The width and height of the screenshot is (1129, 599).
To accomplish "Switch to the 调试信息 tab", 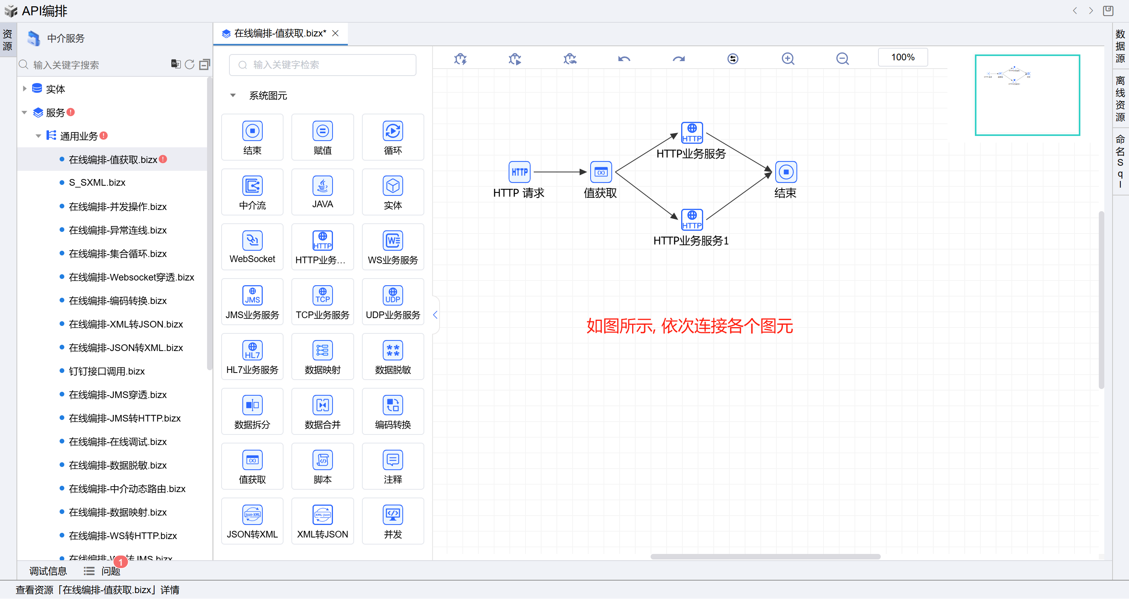I will point(48,570).
